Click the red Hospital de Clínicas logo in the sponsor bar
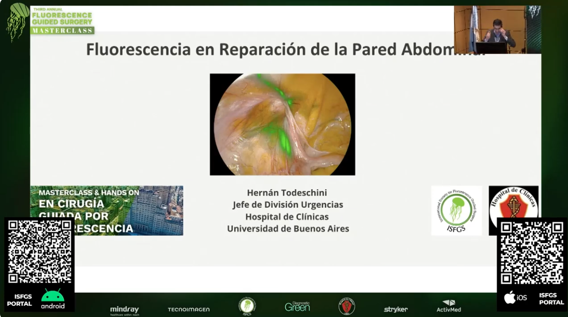 347,306
